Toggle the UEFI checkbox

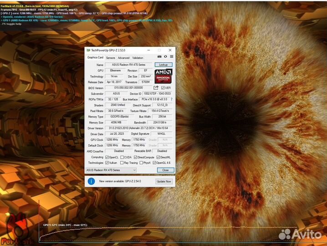(x=163, y=87)
